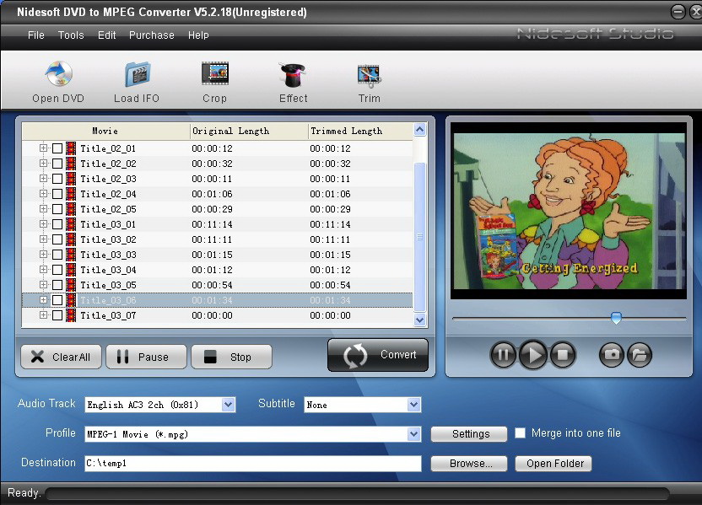Click the Clear All button
Screen dimensions: 702x505
click(x=61, y=357)
